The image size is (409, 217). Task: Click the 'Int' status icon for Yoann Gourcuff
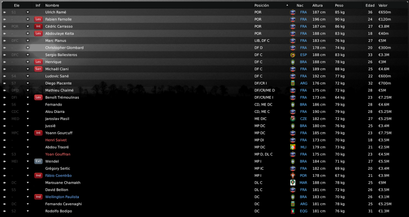point(38,133)
